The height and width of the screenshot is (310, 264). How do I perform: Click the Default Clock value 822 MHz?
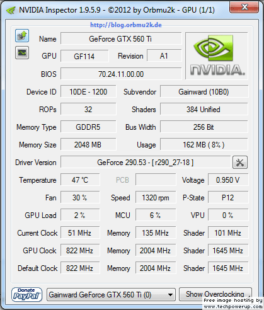click(80, 268)
